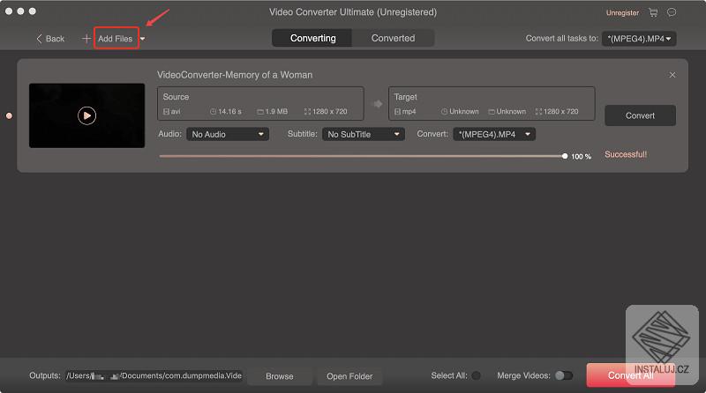706x393 pixels.
Task: Toggle the Merge Videos switch
Action: [x=563, y=375]
